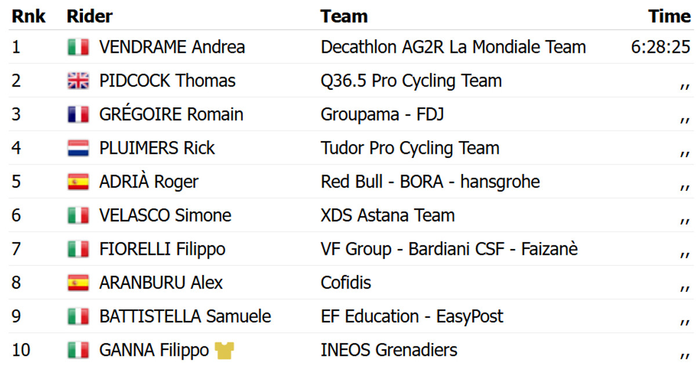The height and width of the screenshot is (365, 696).
Task: Open the INEOS Grenadiers team link
Action: pos(389,350)
